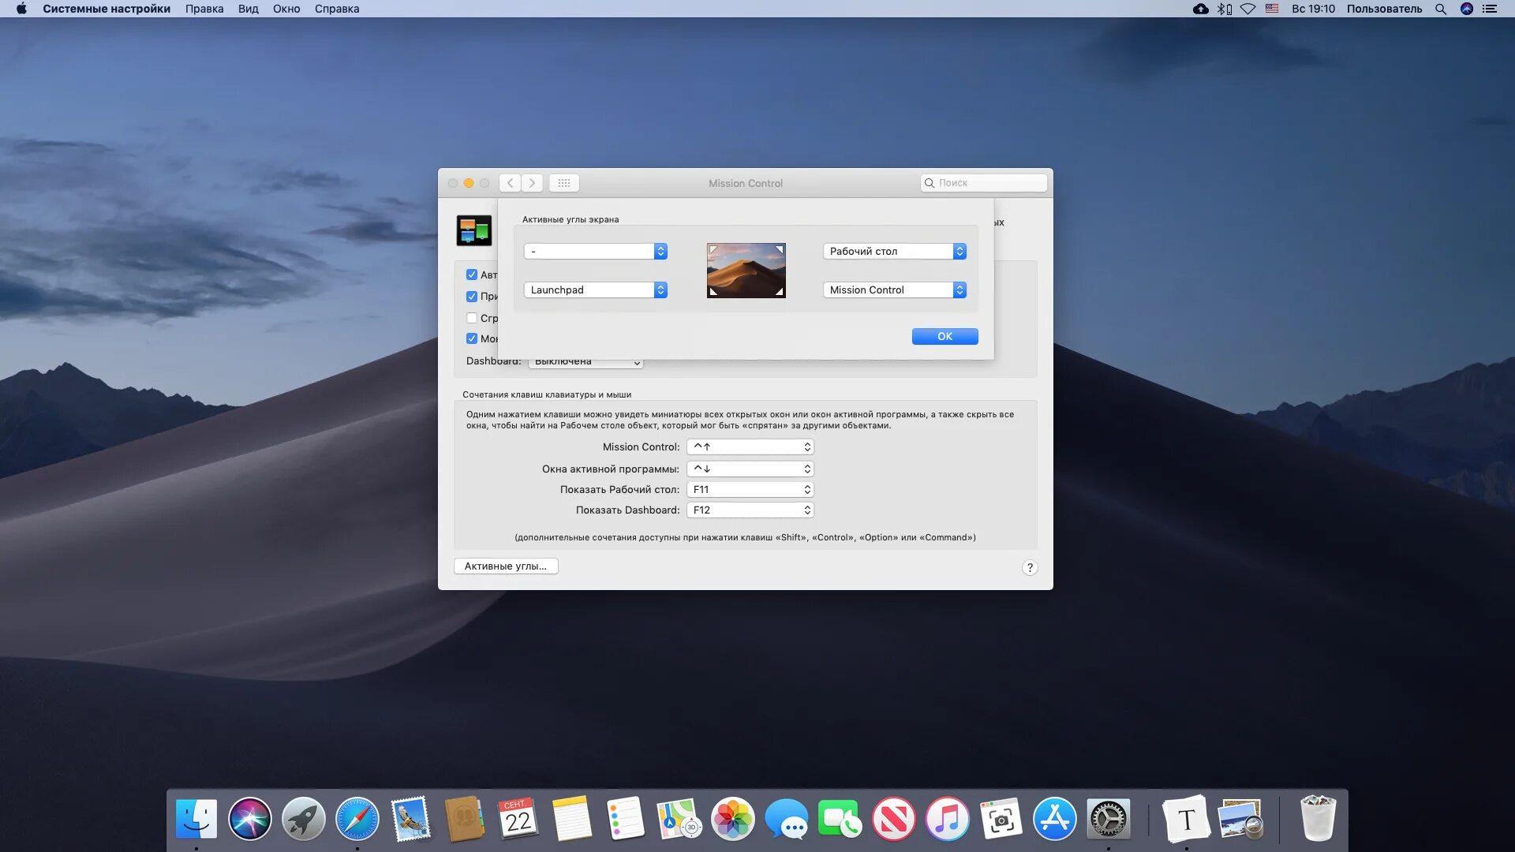
Task: Open the Рабочий стол corner dropdown
Action: click(x=894, y=251)
